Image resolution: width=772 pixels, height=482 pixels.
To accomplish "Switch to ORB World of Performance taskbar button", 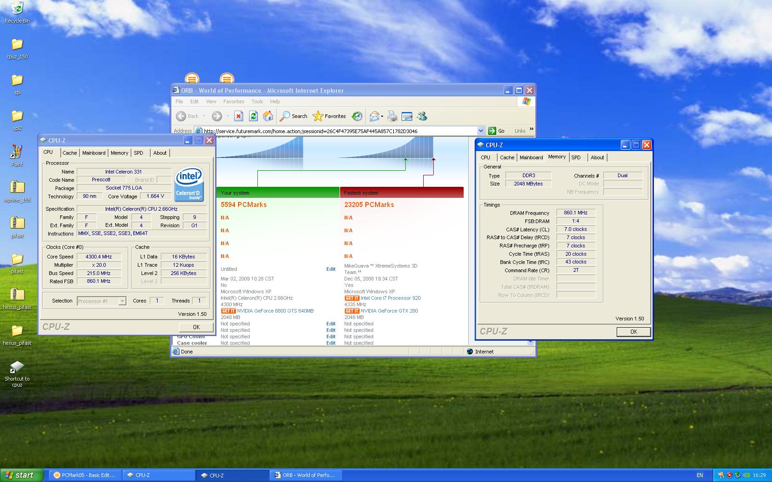I will click(x=306, y=475).
